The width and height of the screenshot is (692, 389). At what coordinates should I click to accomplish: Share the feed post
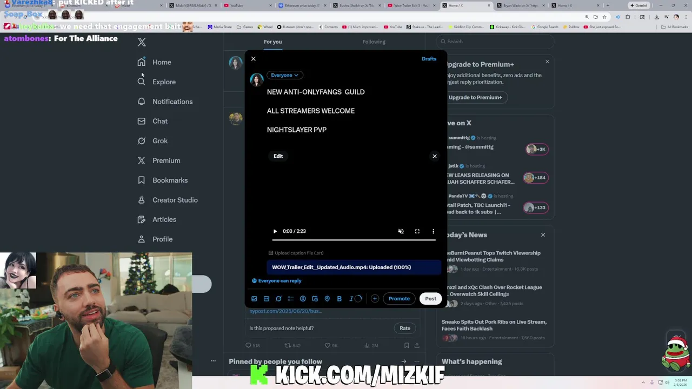tap(417, 345)
